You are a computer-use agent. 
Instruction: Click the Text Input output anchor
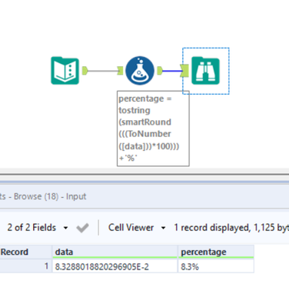[x=85, y=71]
